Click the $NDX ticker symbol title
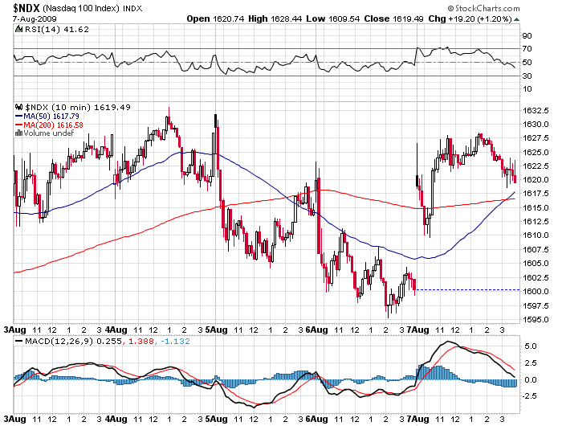 [26, 8]
